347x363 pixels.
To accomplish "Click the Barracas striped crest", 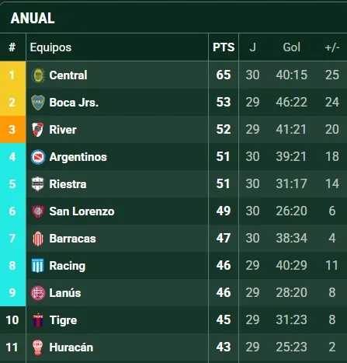I will (38, 239).
